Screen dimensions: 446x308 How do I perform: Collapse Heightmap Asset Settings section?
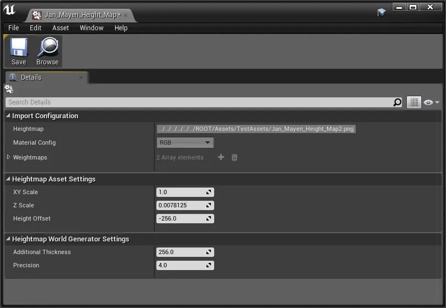pos(8,179)
